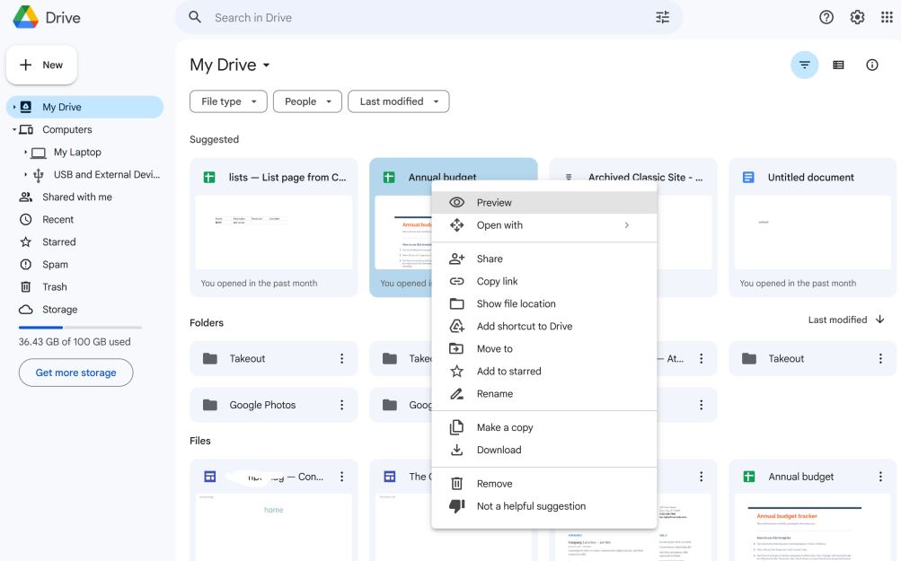Image resolution: width=901 pixels, height=561 pixels.
Task: Choose Show file location
Action: click(x=544, y=303)
